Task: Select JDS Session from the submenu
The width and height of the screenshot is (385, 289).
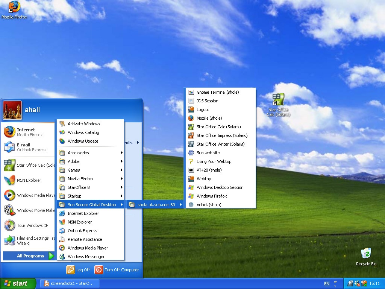Action: [x=207, y=101]
